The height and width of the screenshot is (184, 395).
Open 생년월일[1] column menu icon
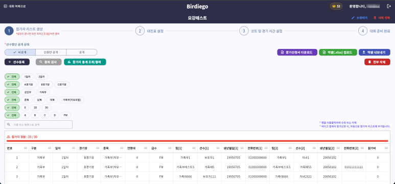242,148
